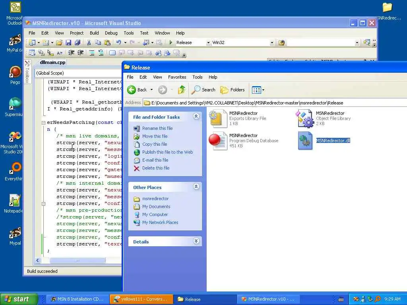Click Copy icon in Visual Studio toolbar
The width and height of the screenshot is (407, 305).
click(98, 42)
